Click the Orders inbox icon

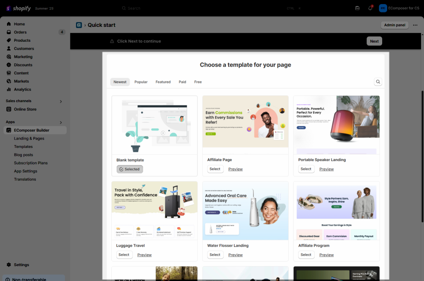pyautogui.click(x=9, y=32)
